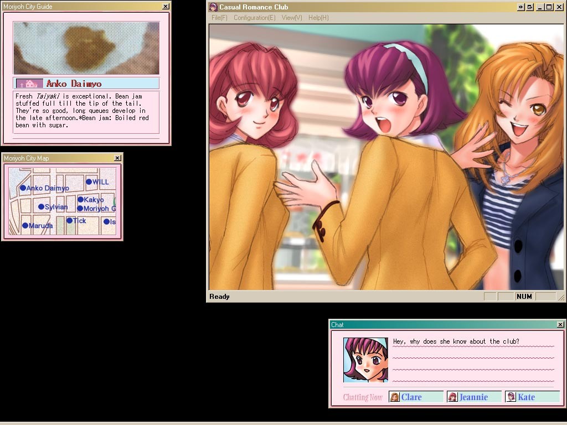Click the Tick location dot
This screenshot has height=425, width=567.
pyautogui.click(x=69, y=221)
